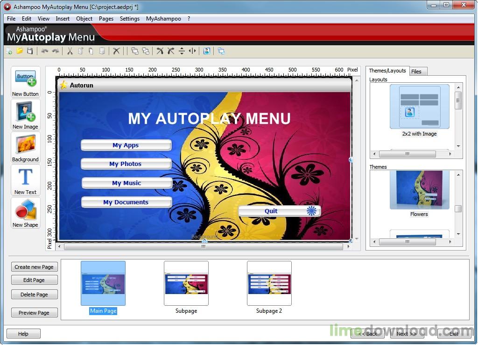478x345 pixels.
Task: Open the Pages menu
Action: tap(106, 19)
